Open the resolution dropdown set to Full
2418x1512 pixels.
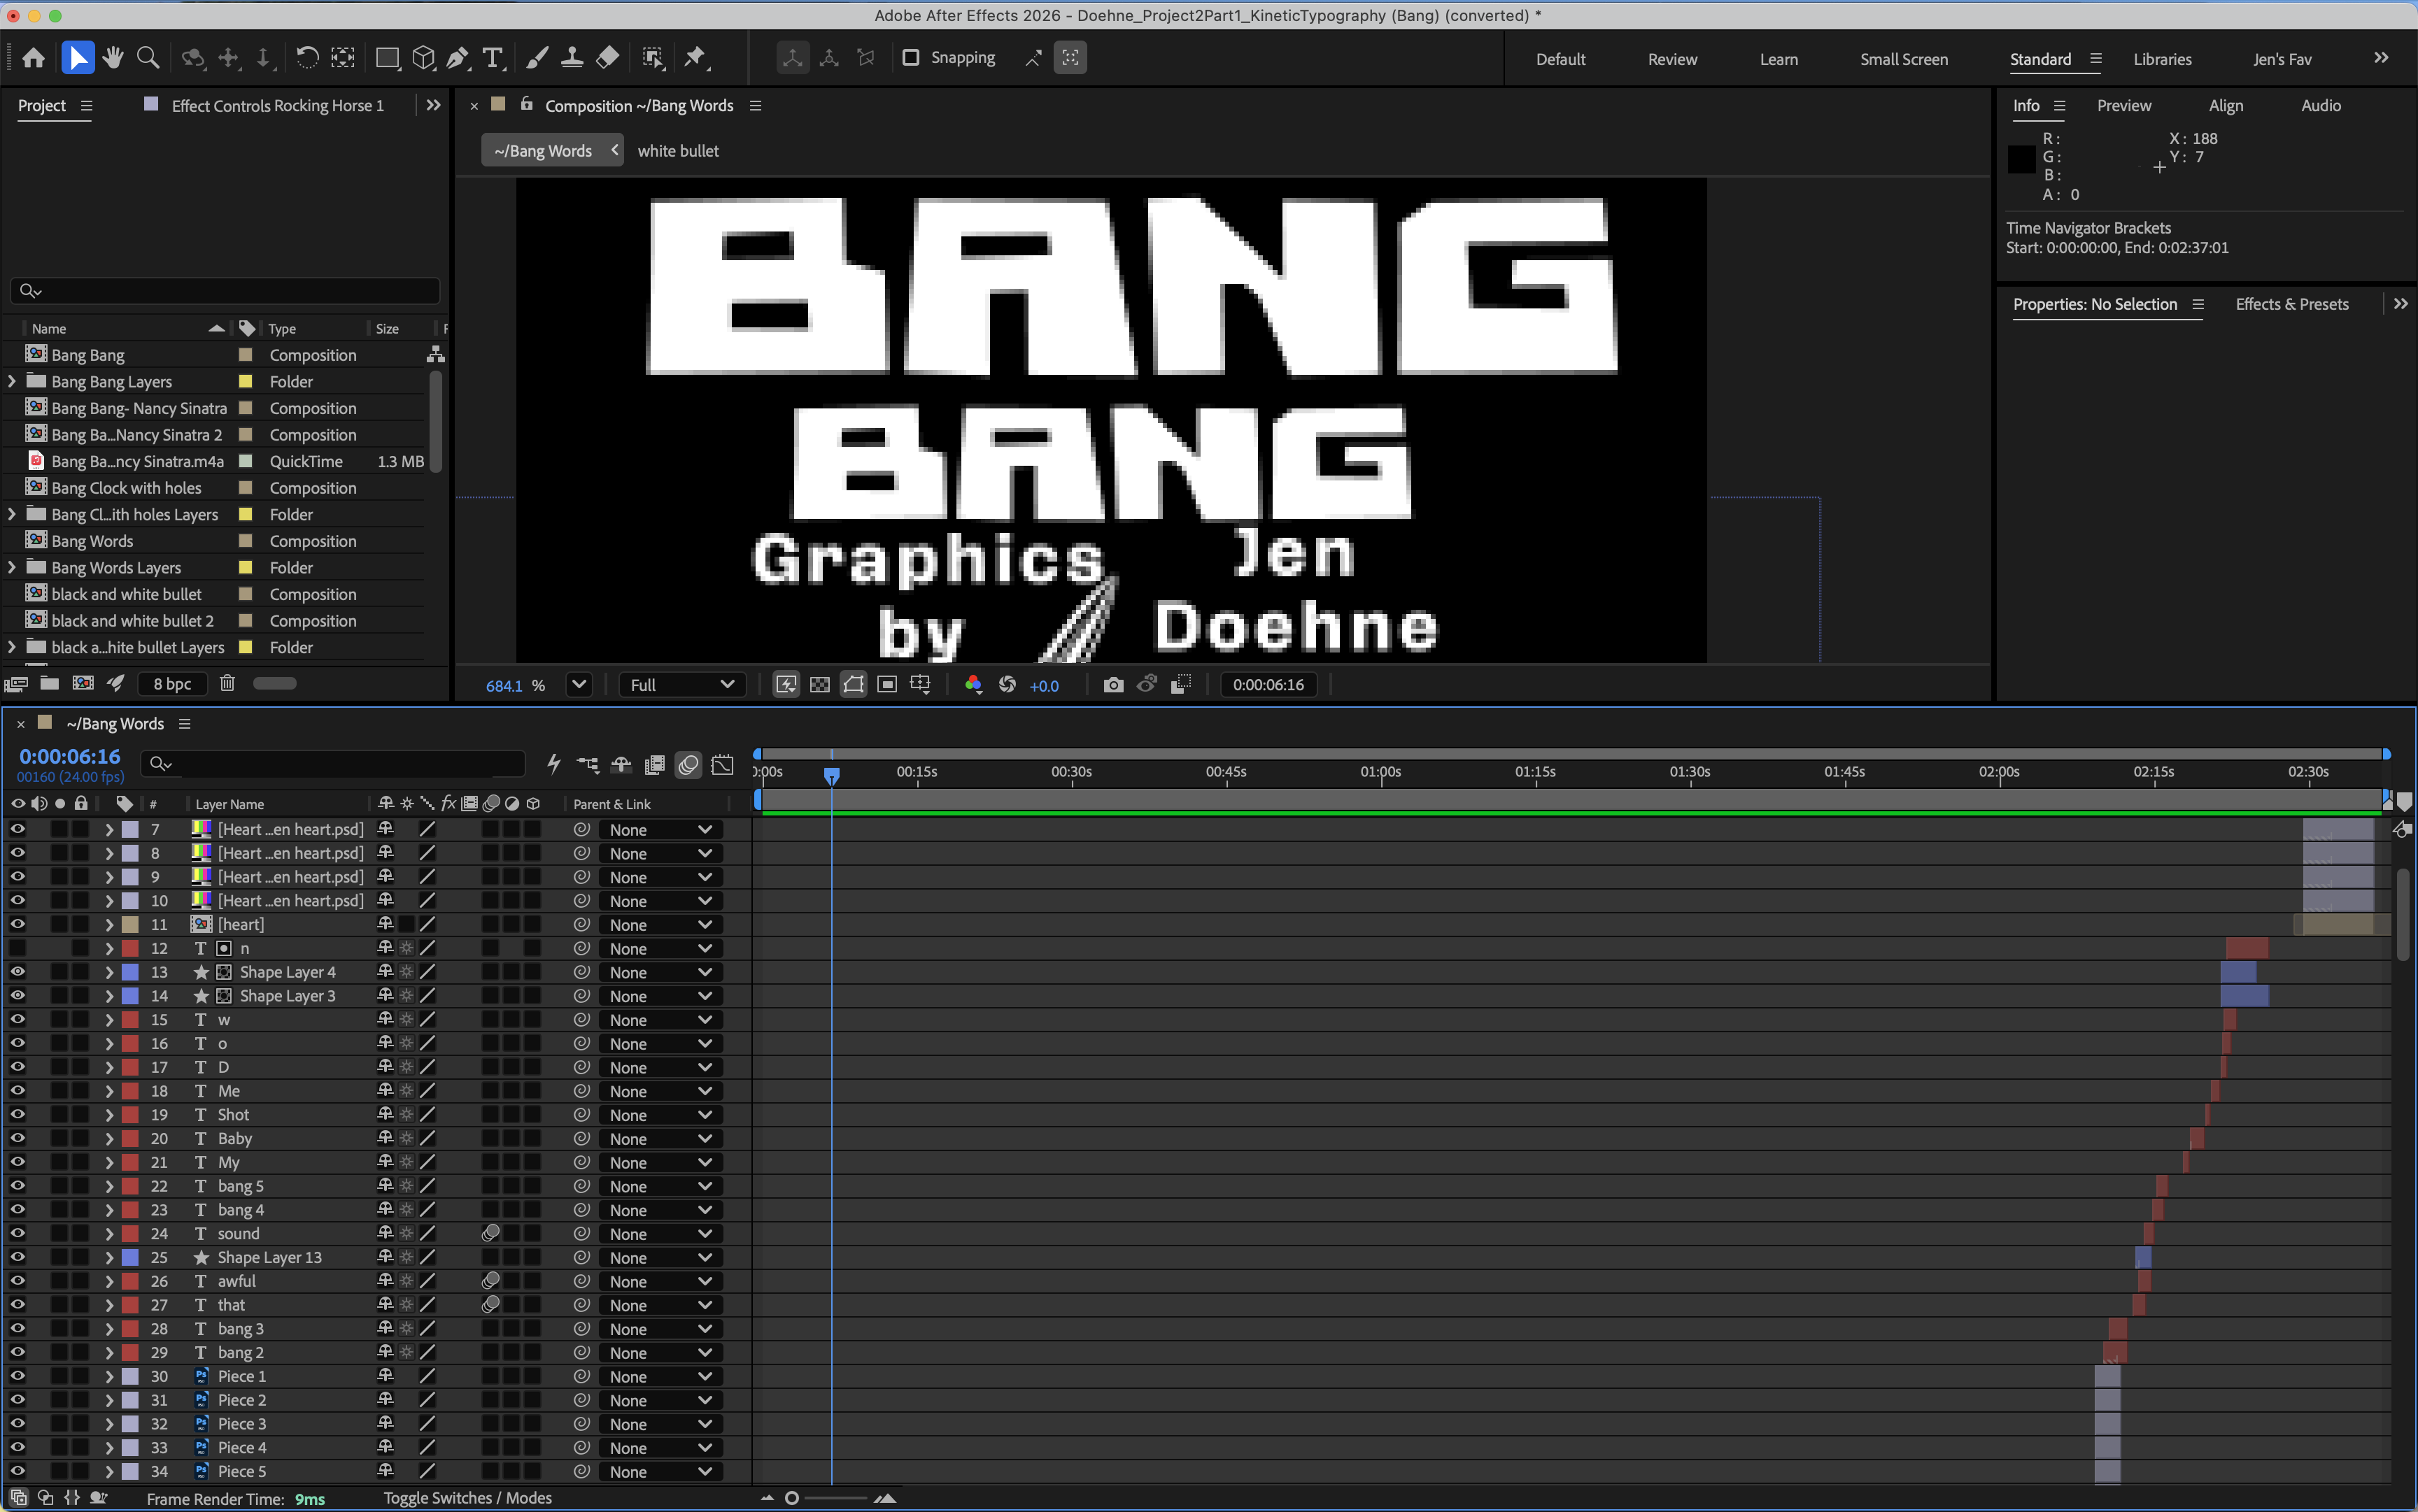pyautogui.click(x=681, y=685)
